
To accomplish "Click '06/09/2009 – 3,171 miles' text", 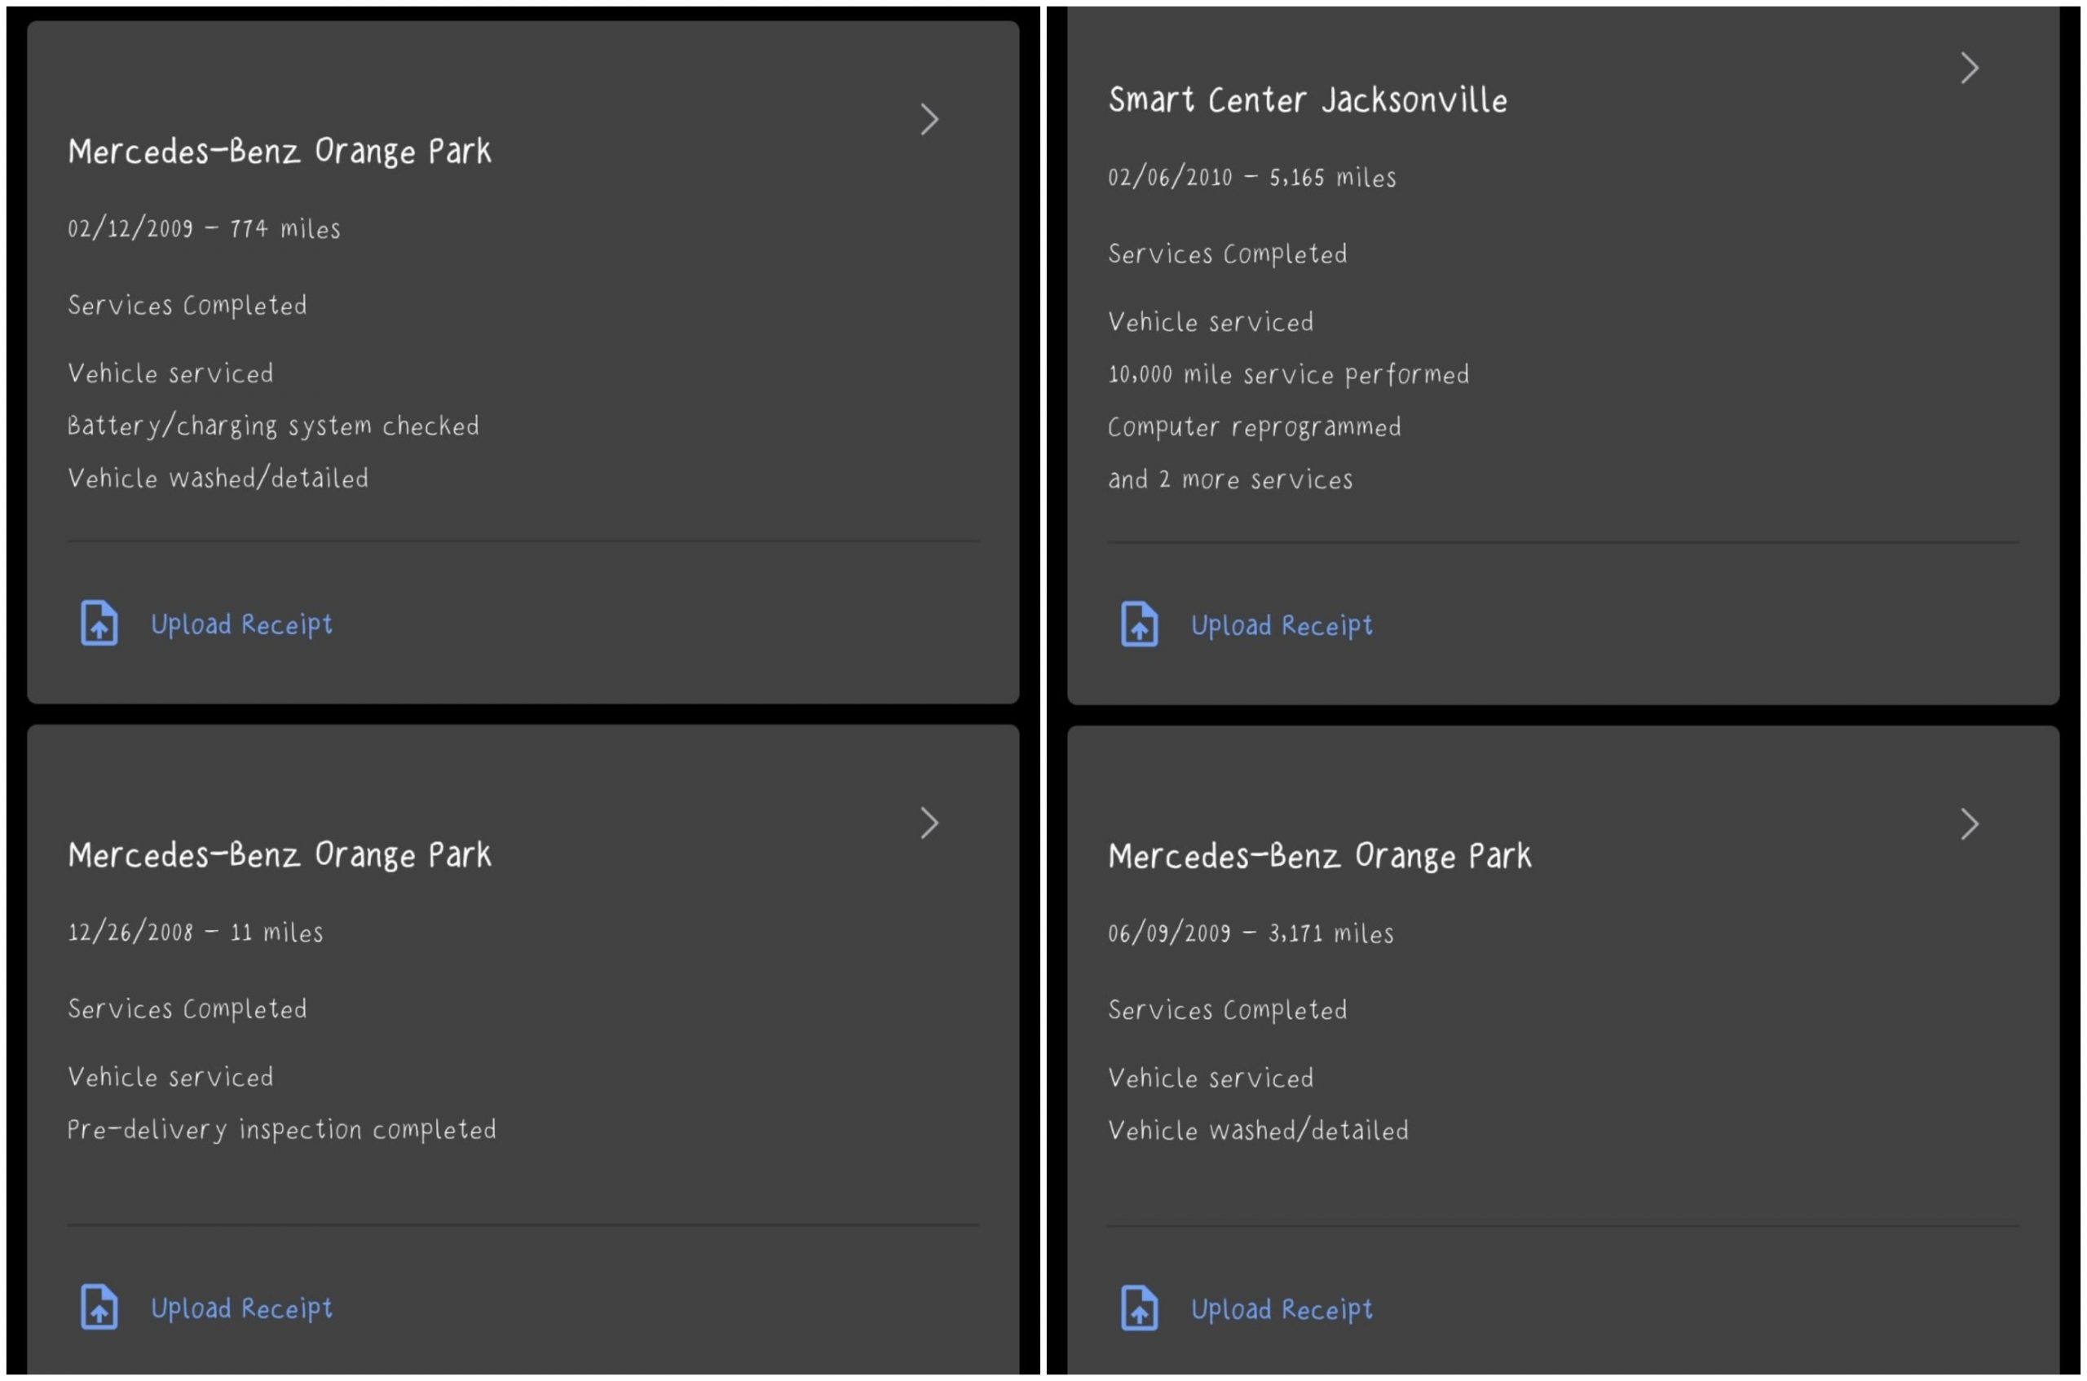I will (1251, 933).
